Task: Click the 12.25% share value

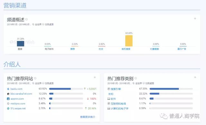Action: [43, 94]
